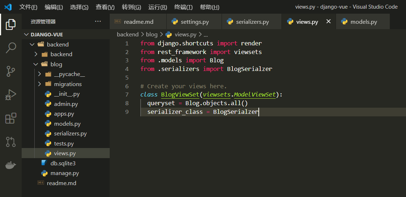Screen dimensions: 406x197
Task: Open the pull requests activity bar icon
Action: point(10,142)
